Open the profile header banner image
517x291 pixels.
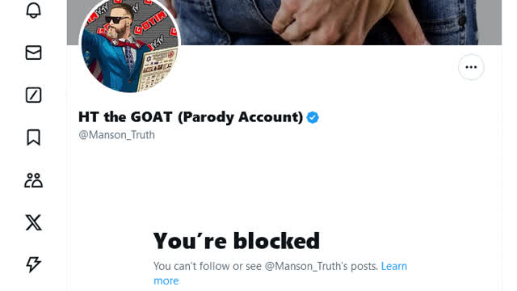click(x=284, y=22)
